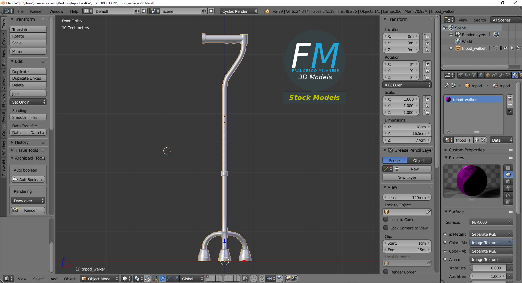Open the Set Origin dropdown
The height and width of the screenshot is (283, 522).
[28, 102]
